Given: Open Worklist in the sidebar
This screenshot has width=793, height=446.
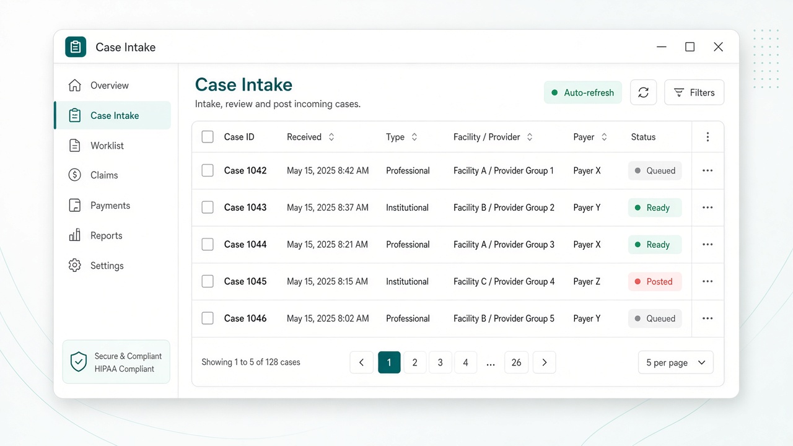Looking at the screenshot, I should 113,146.
